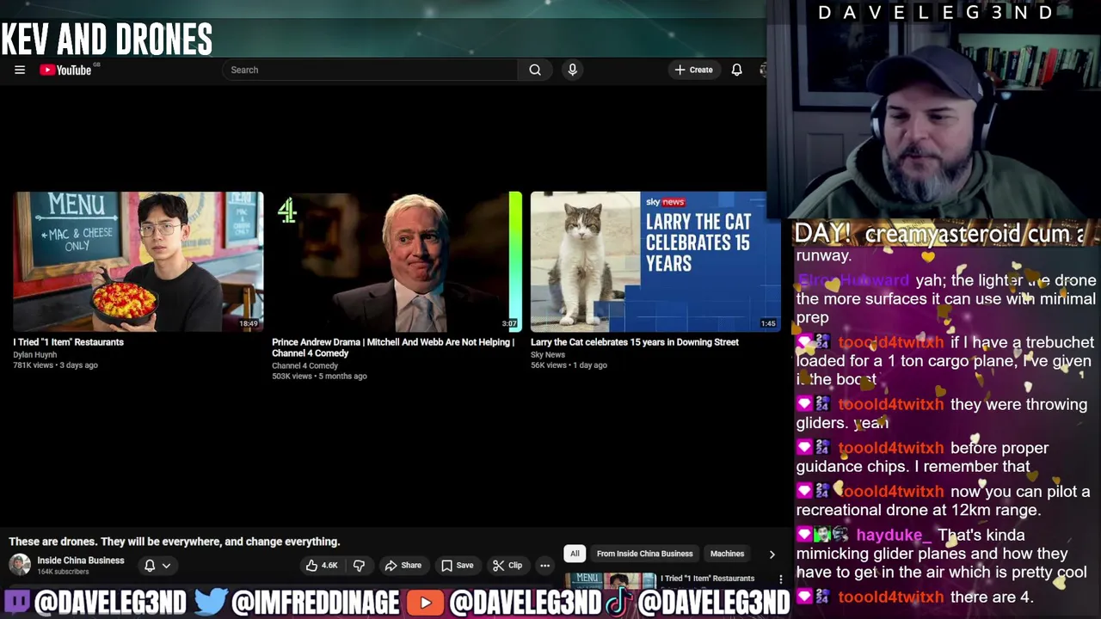
Task: Select the 'All' filter chip
Action: (575, 554)
